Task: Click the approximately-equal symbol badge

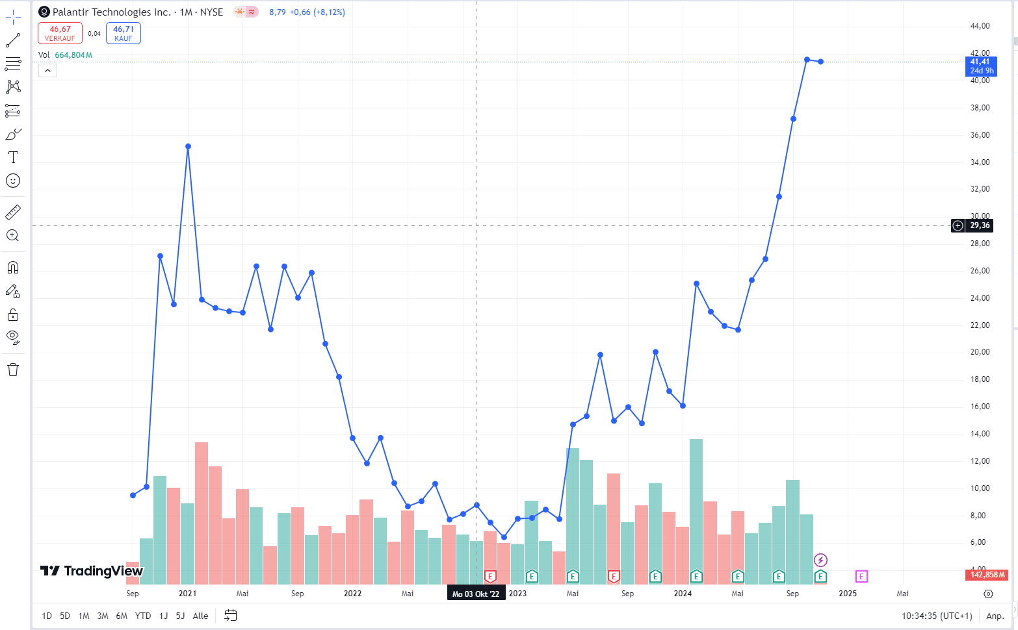Action: [x=252, y=12]
